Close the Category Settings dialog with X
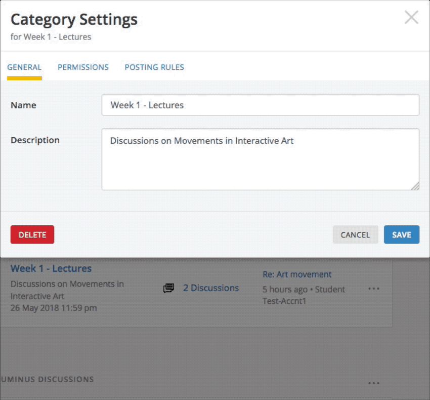This screenshot has height=400, width=430. click(411, 17)
